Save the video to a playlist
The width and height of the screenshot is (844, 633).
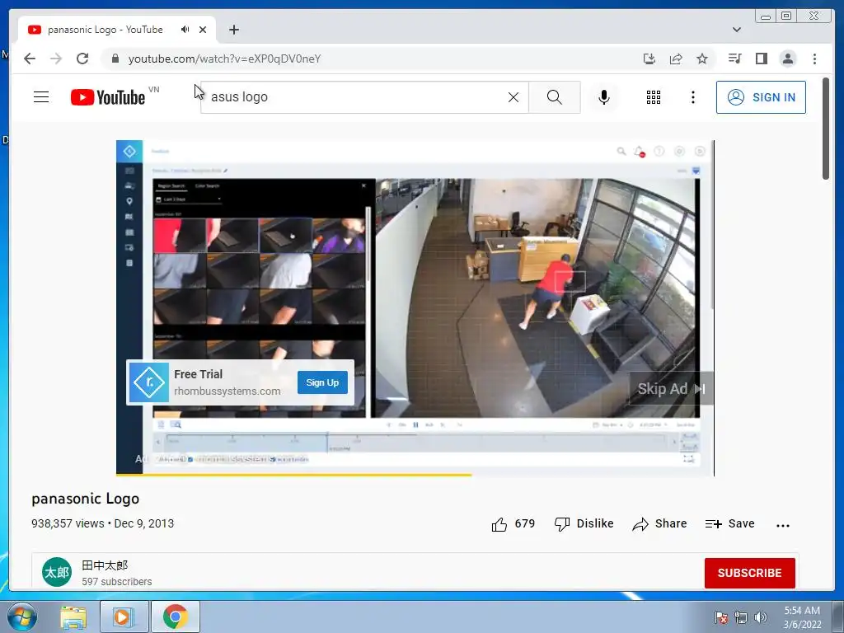tap(729, 523)
